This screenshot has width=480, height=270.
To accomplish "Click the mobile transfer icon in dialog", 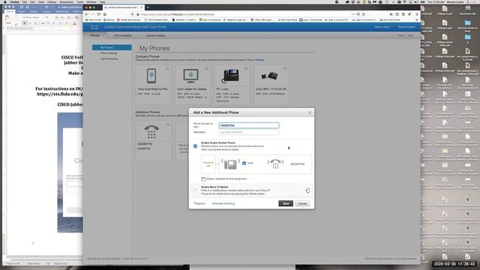I will 307,190.
